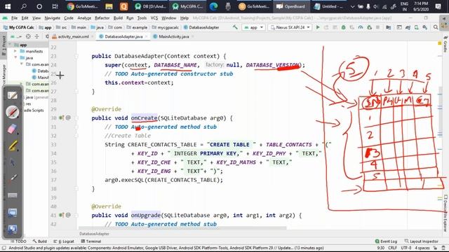Toggle the Build tool window
The width and height of the screenshot is (449, 252).
[39, 241]
